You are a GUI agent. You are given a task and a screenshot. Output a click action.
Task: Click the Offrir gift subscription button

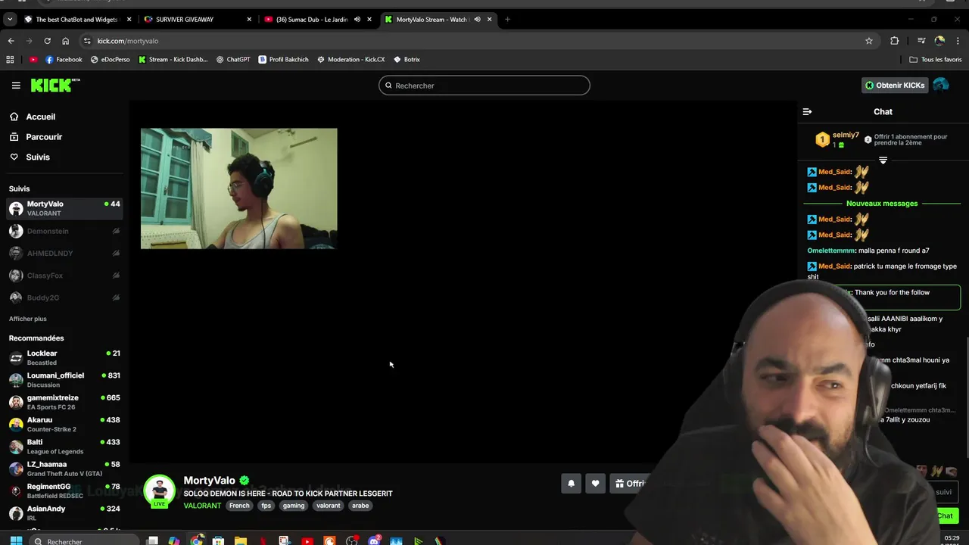pyautogui.click(x=631, y=484)
